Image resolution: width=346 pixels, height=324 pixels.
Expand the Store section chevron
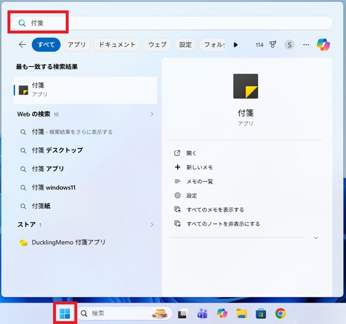152,225
